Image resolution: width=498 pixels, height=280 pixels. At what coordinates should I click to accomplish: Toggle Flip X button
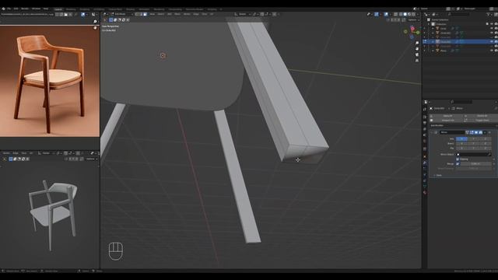pyautogui.click(x=461, y=148)
